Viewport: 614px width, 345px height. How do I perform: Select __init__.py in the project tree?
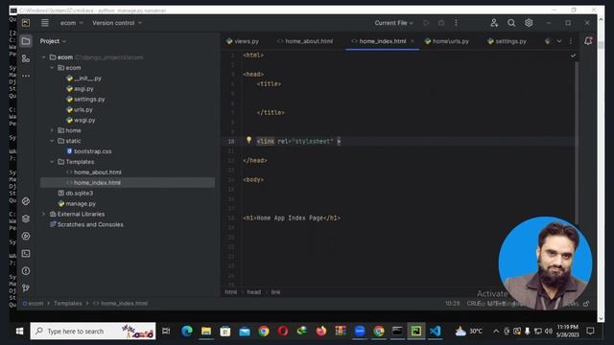[83, 79]
